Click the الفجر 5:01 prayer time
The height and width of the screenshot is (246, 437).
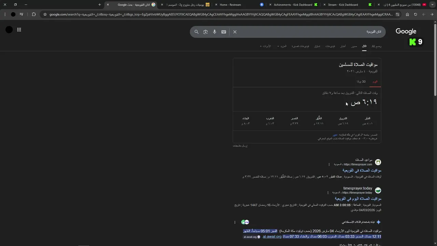(367, 121)
